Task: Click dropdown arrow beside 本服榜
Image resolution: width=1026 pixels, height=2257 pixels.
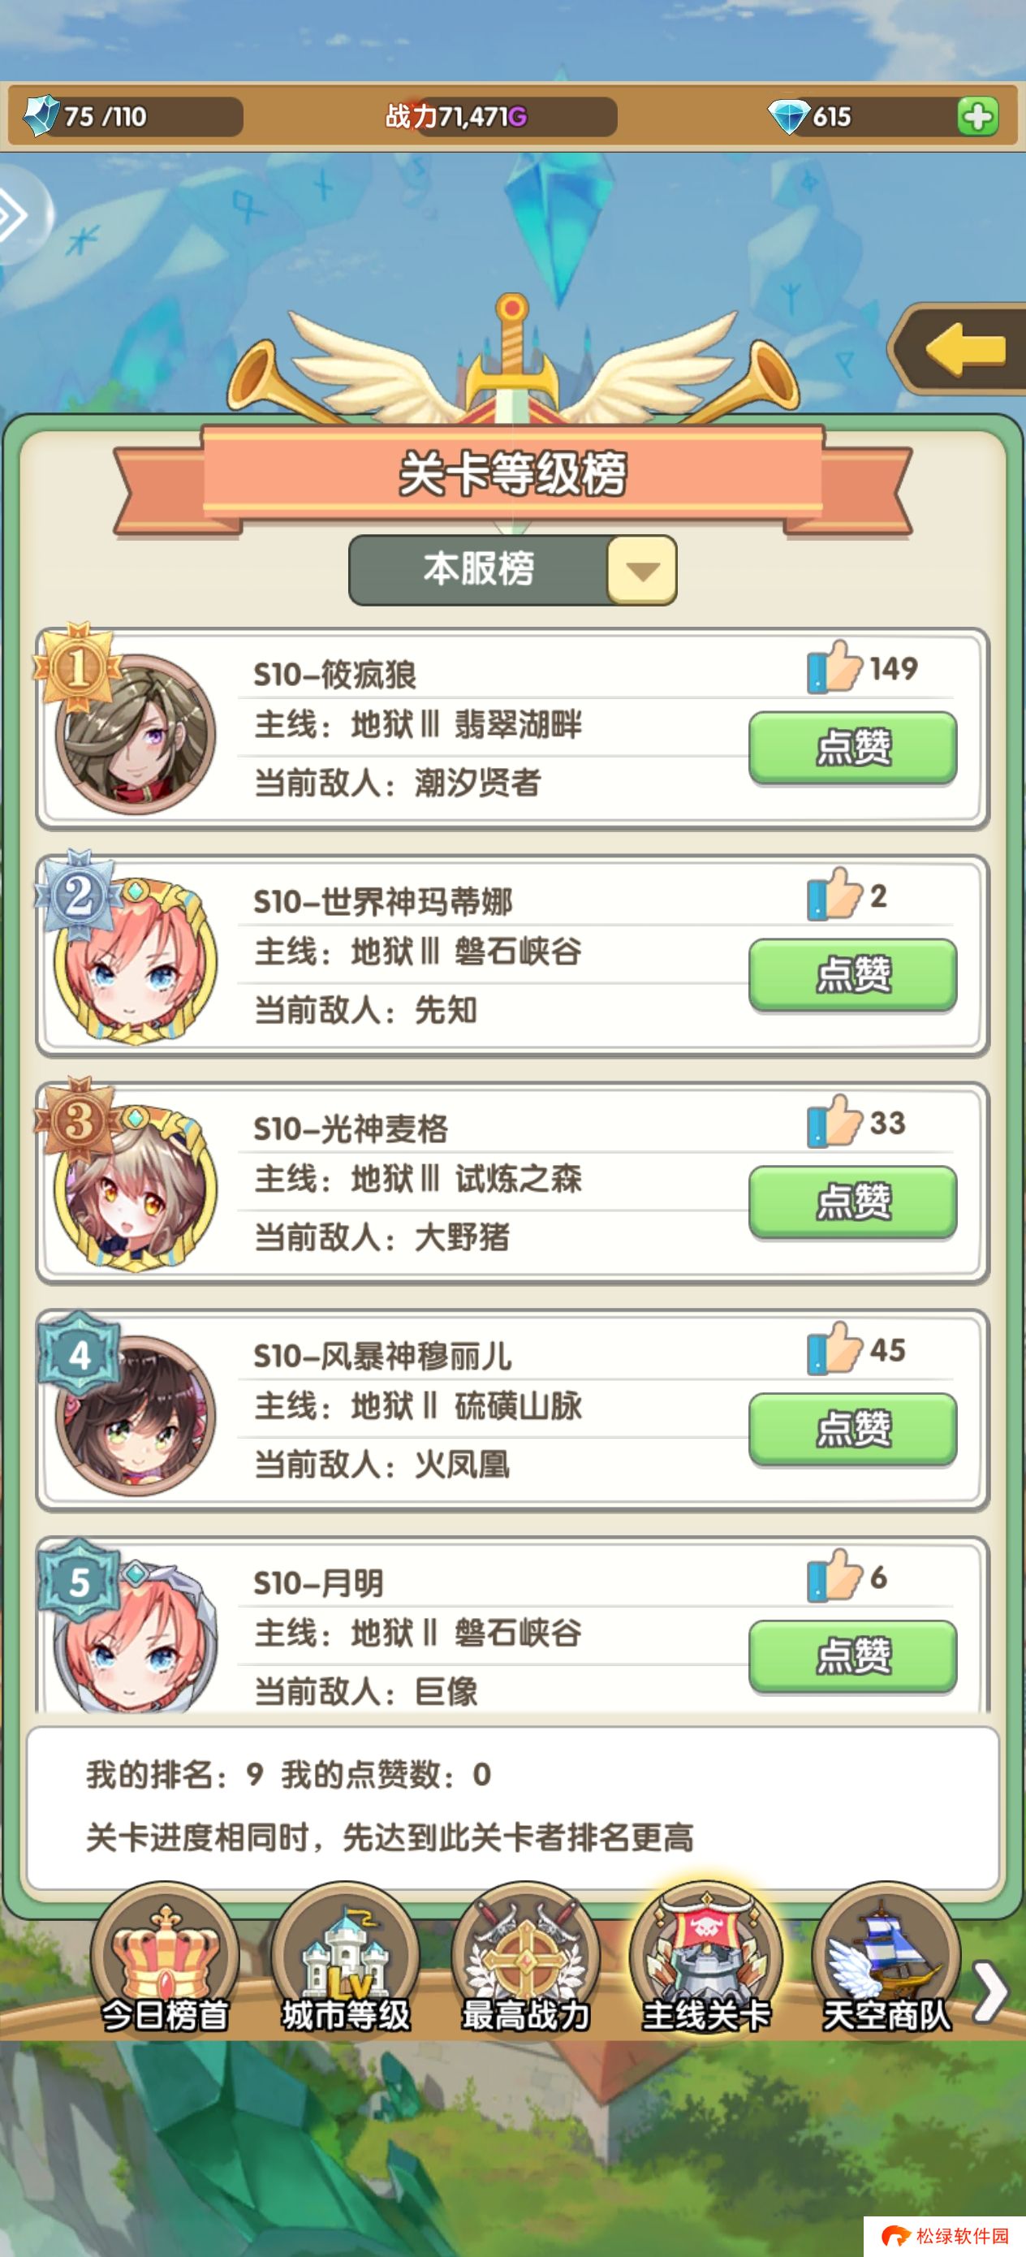Action: pos(642,571)
